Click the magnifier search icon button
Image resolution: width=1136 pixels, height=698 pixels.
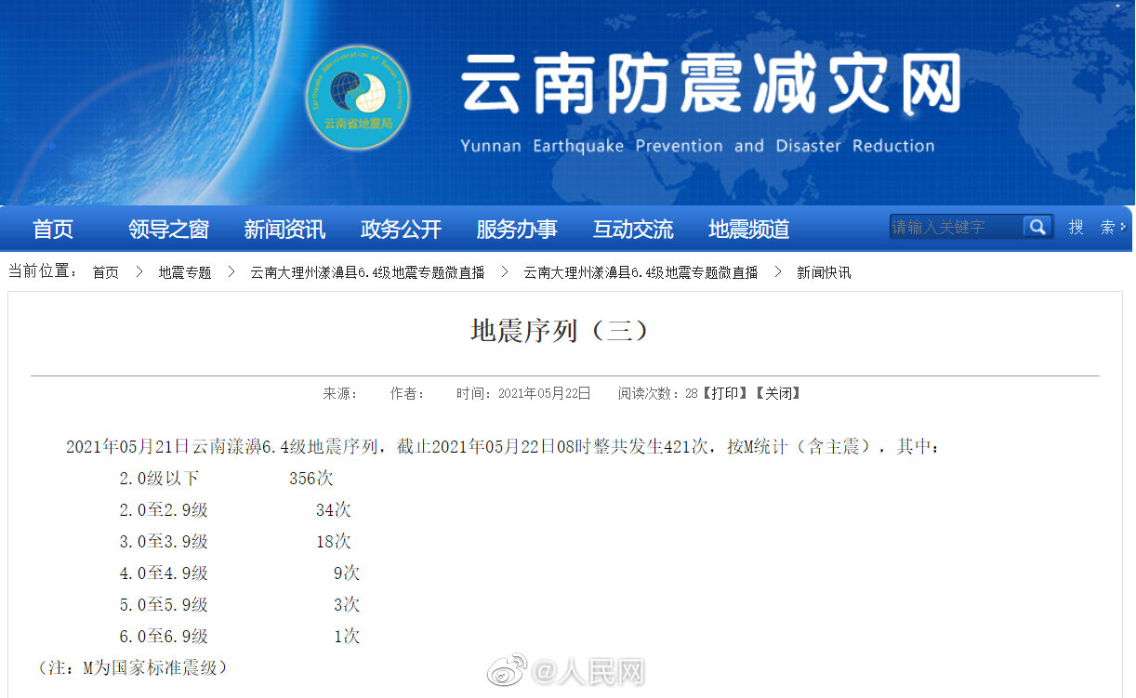[x=1037, y=227]
